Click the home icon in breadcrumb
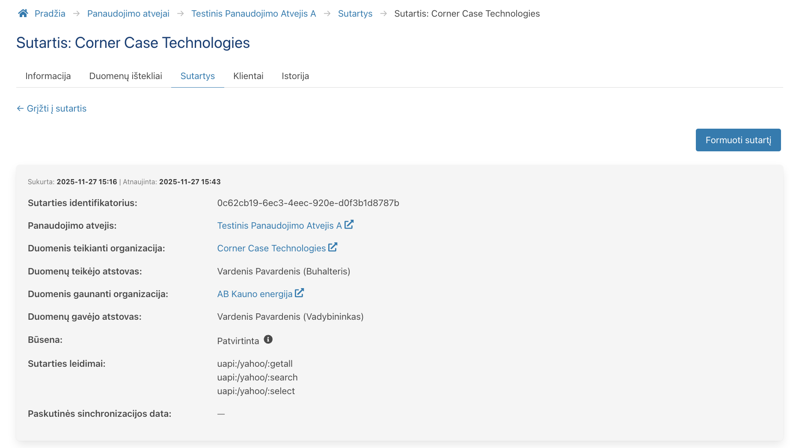This screenshot has width=790, height=448. pyautogui.click(x=23, y=13)
